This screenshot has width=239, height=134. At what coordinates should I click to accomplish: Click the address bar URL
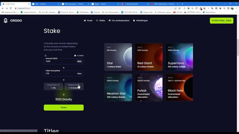tap(24, 8)
